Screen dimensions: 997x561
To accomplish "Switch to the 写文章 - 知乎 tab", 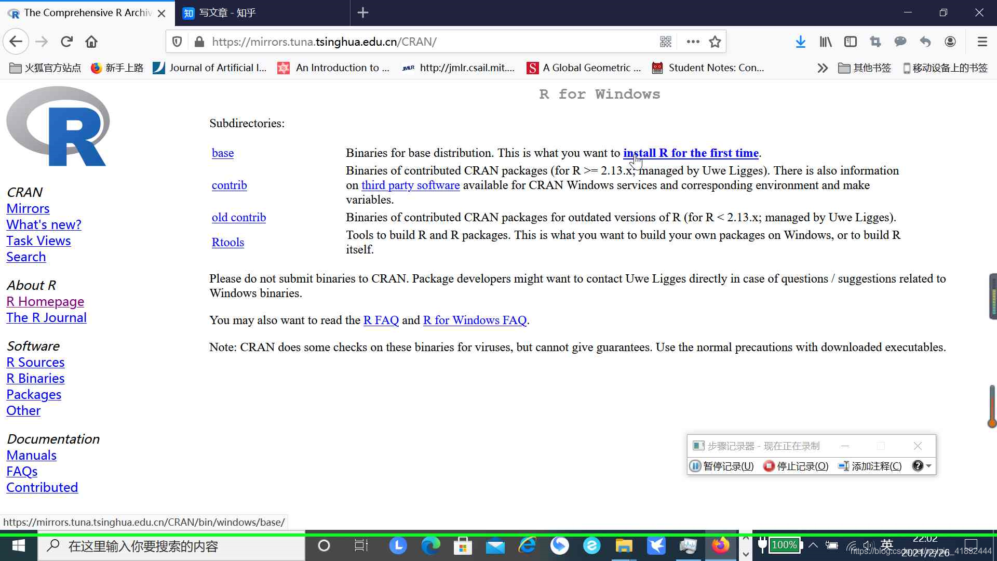I will pyautogui.click(x=227, y=12).
